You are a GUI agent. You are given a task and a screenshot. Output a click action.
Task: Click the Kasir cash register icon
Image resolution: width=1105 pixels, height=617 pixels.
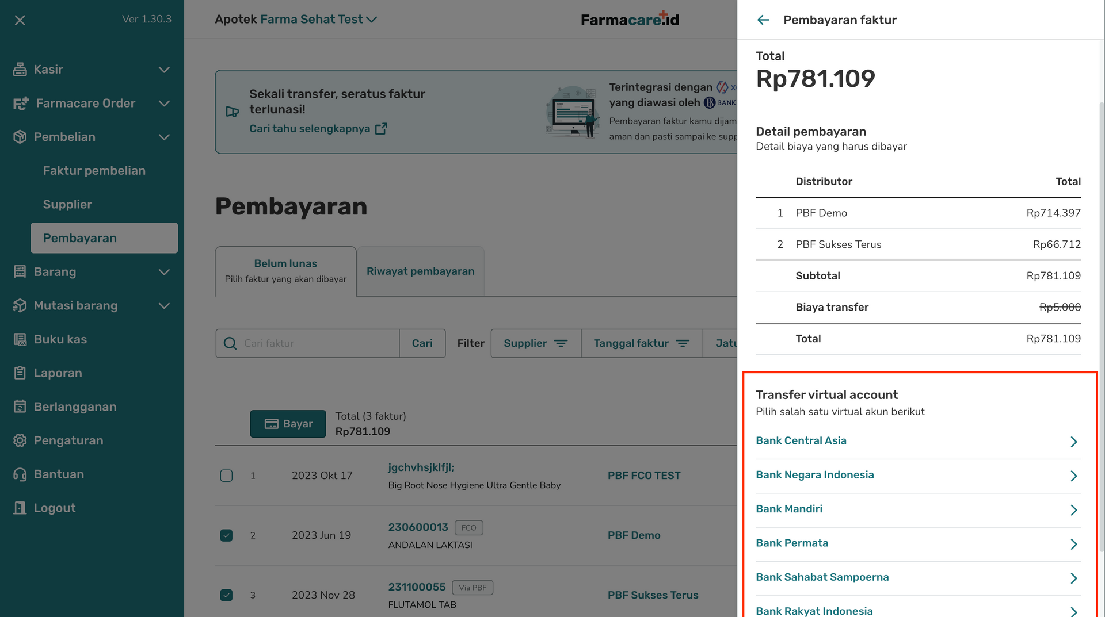(20, 70)
